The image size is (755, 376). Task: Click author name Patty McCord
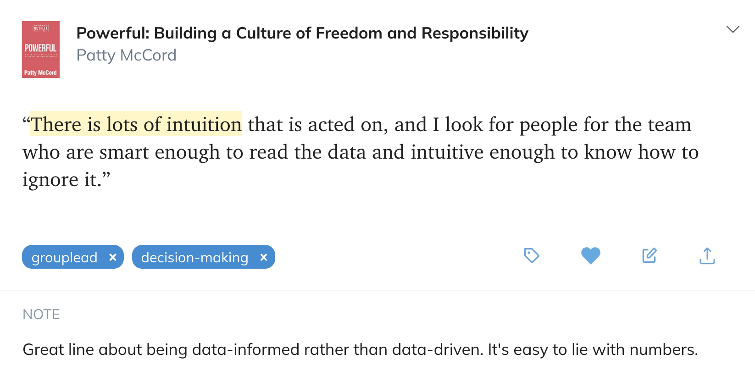tap(126, 55)
